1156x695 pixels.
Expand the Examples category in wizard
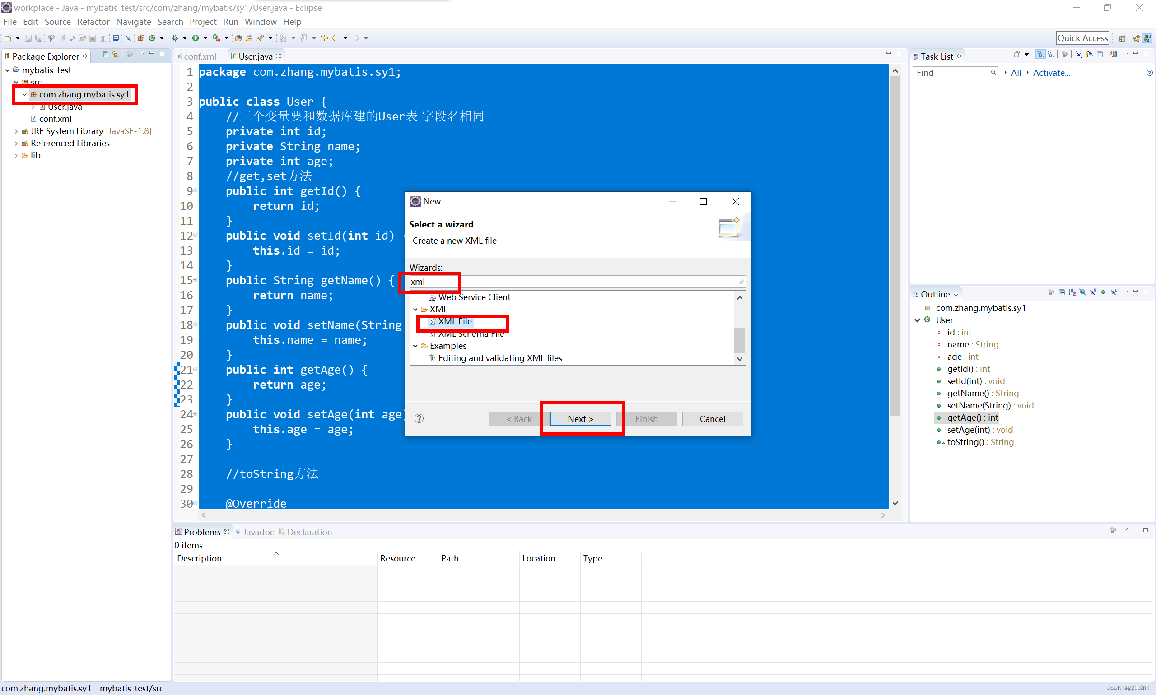(417, 345)
